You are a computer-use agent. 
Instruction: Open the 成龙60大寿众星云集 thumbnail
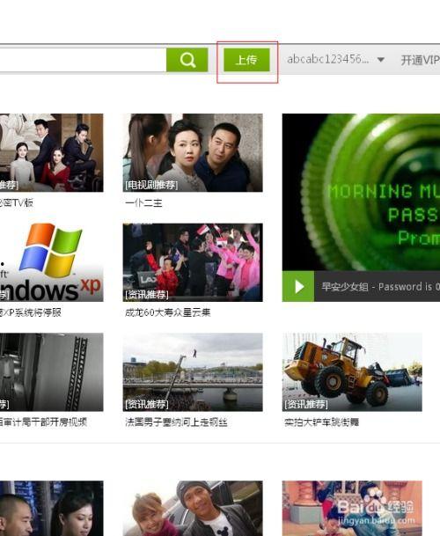click(193, 262)
